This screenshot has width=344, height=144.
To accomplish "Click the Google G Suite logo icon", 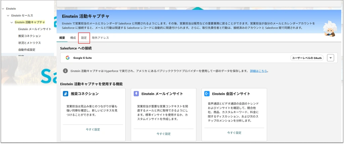I will [68, 58].
